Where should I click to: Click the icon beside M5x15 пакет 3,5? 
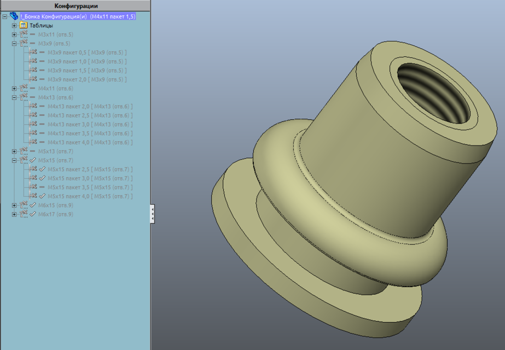tap(34, 187)
